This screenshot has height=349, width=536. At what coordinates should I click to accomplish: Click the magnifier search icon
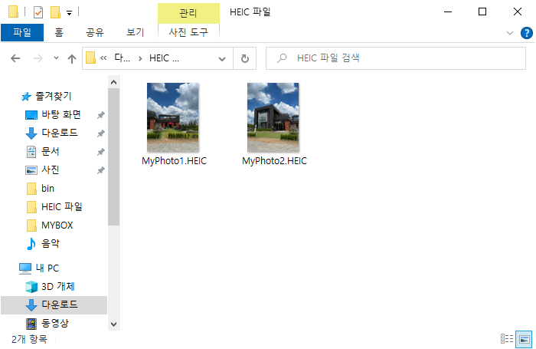tap(282, 58)
